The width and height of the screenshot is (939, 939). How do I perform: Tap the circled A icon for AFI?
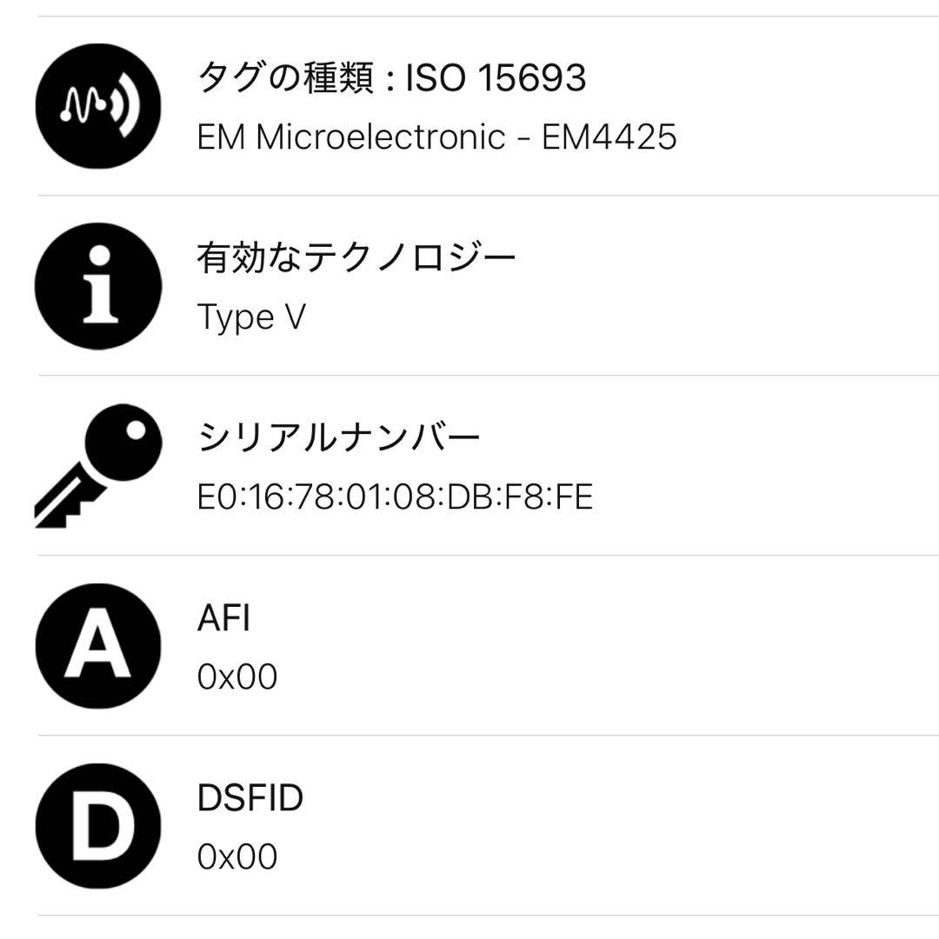pyautogui.click(x=98, y=646)
